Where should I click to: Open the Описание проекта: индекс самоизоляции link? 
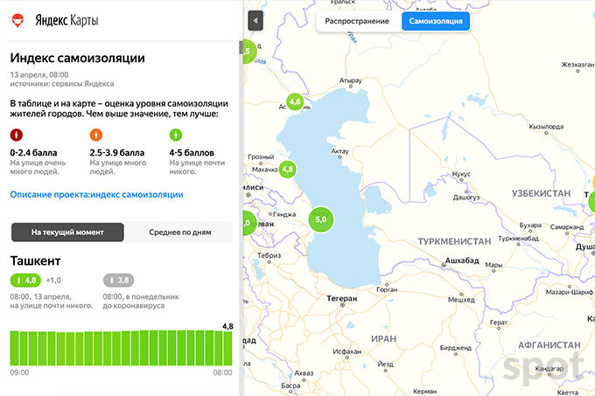coord(97,194)
